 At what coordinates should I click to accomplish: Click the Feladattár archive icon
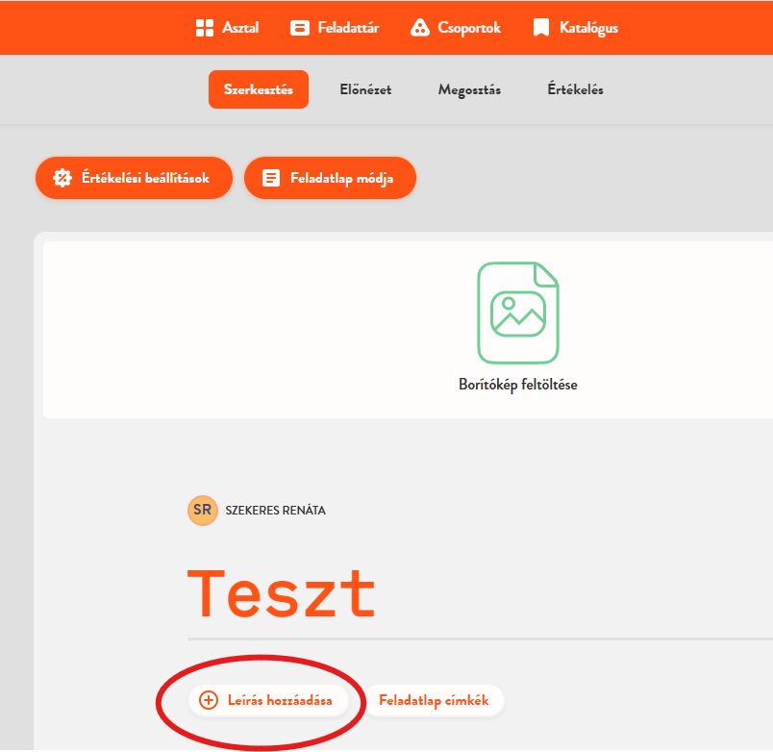coord(300,28)
